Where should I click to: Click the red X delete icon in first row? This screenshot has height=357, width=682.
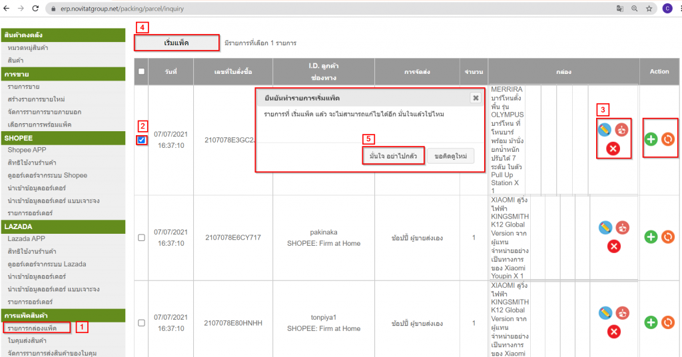coord(613,148)
